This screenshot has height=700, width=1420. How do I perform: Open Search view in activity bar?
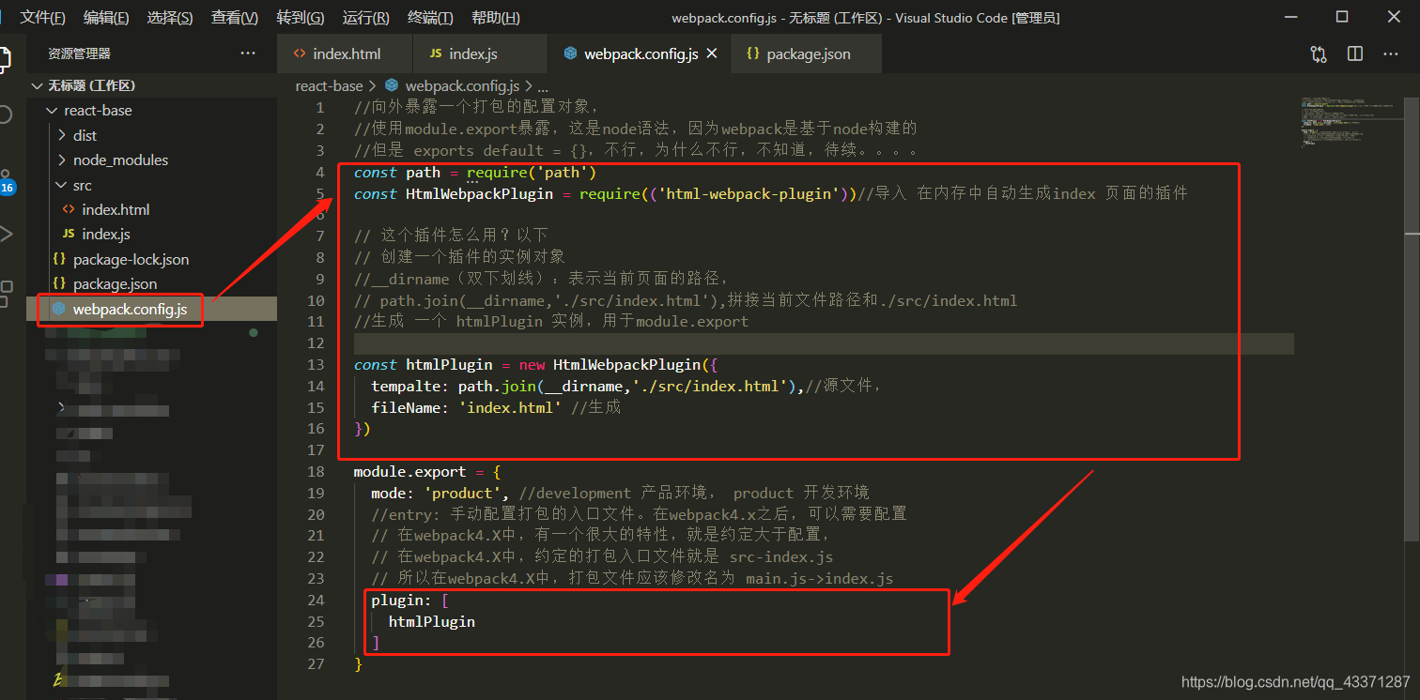click(x=5, y=114)
